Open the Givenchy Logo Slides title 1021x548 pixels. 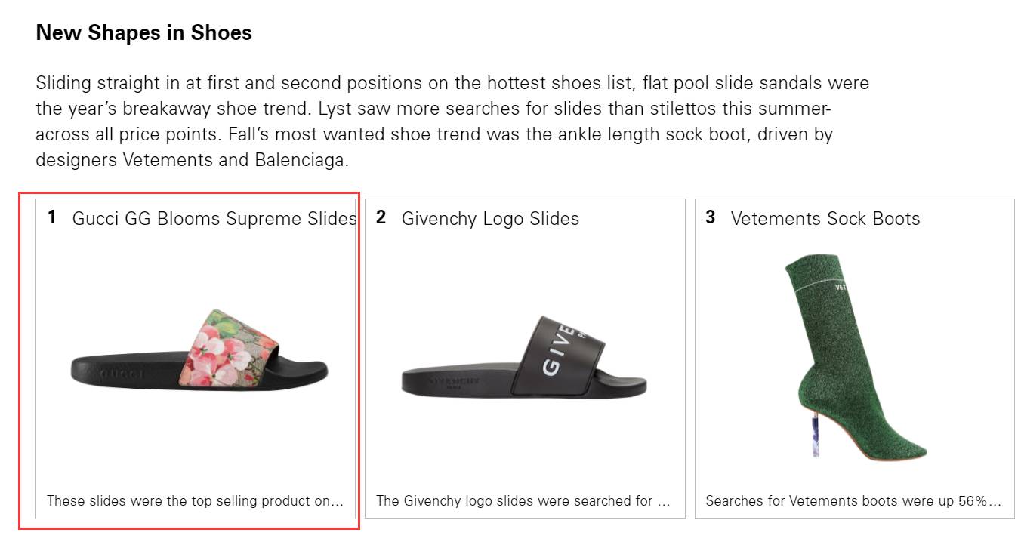coord(490,219)
